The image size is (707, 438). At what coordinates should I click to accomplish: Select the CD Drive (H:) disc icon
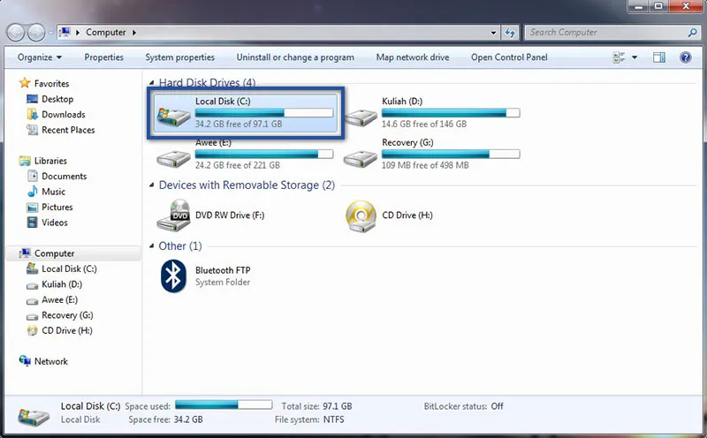(x=361, y=216)
